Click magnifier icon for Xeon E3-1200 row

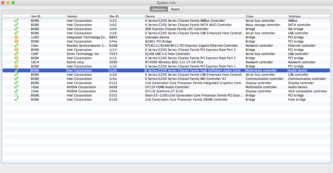(16, 95)
